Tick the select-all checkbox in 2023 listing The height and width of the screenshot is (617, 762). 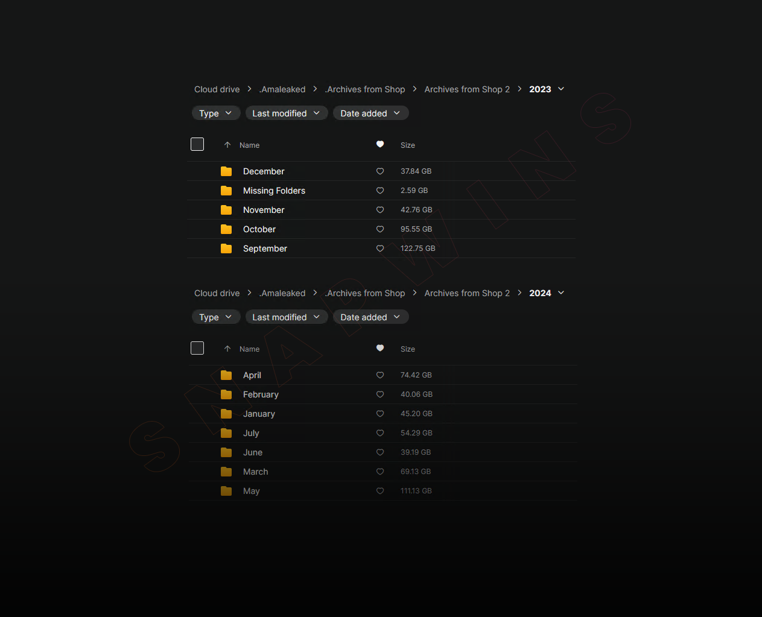pyautogui.click(x=197, y=144)
